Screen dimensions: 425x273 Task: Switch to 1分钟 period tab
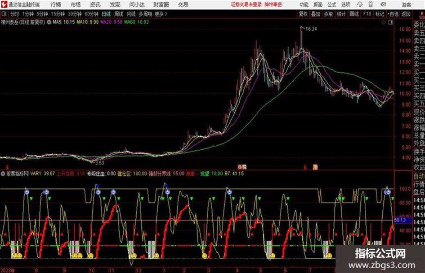point(28,14)
